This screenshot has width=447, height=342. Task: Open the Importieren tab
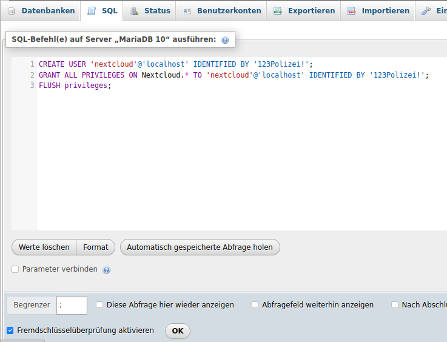(378, 11)
